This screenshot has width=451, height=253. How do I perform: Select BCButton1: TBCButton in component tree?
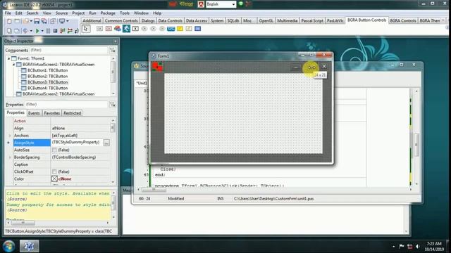point(47,70)
